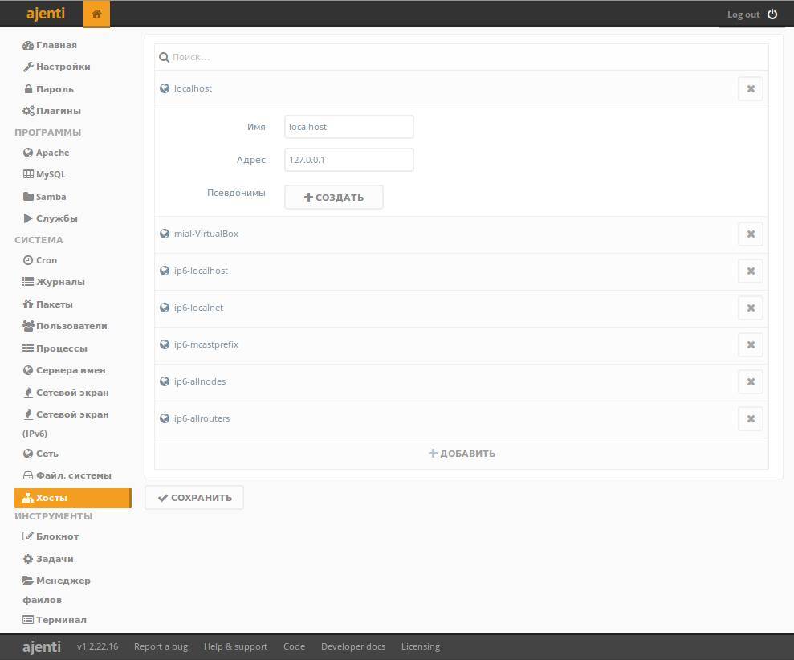Remove the mial-VirtualBox host with X

[x=750, y=234]
